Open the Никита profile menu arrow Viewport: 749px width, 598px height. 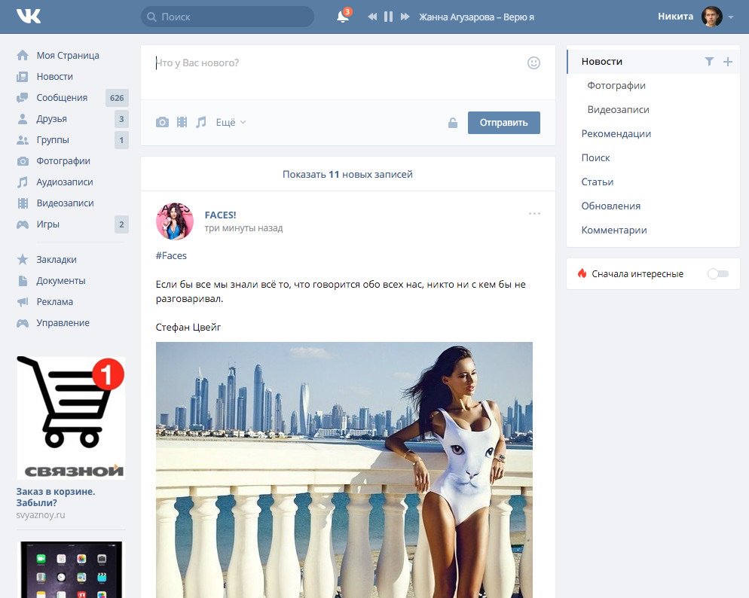[731, 17]
